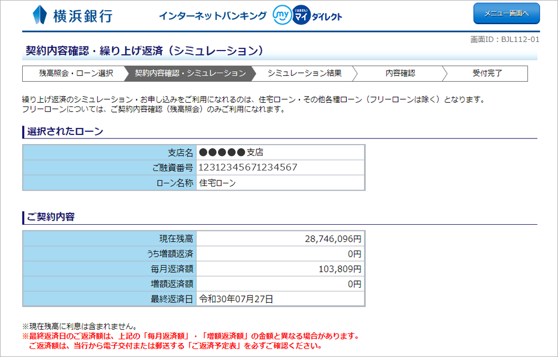Screen dimensions: 558x357
Task: Go to the シミュレーション結果 step
Action: (x=304, y=73)
